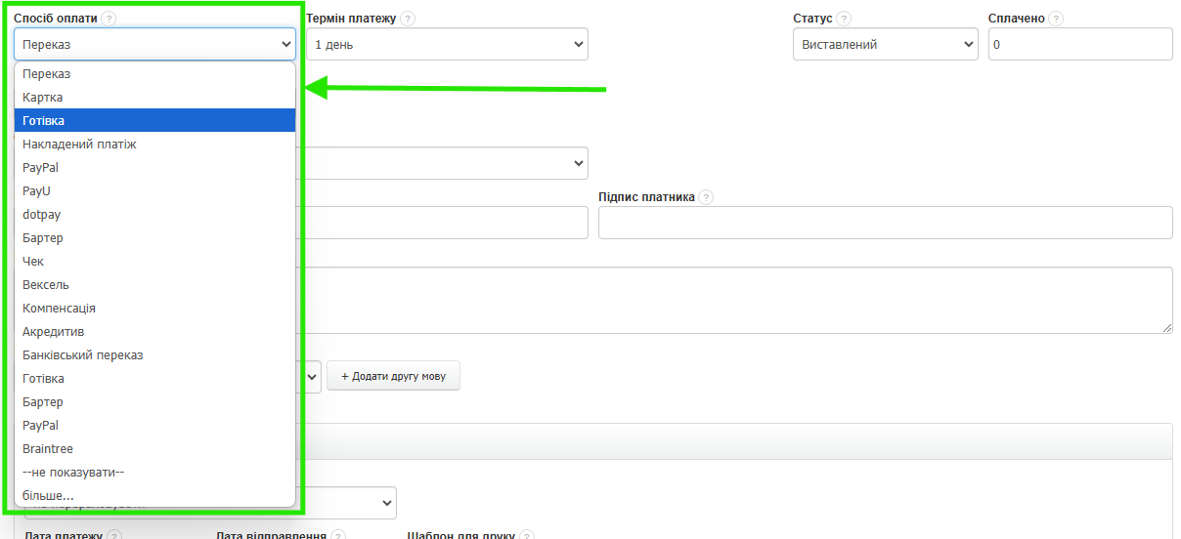Viewport: 1181px width, 539px height.
Task: Select the --не показувати-- option
Action: coord(73,473)
